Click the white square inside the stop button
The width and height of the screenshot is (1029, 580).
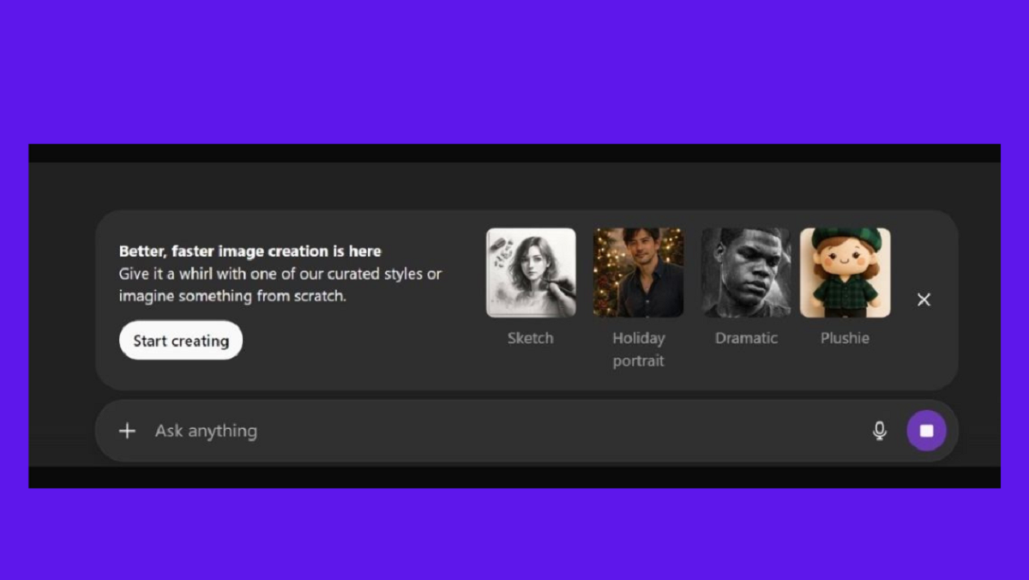pyautogui.click(x=926, y=431)
